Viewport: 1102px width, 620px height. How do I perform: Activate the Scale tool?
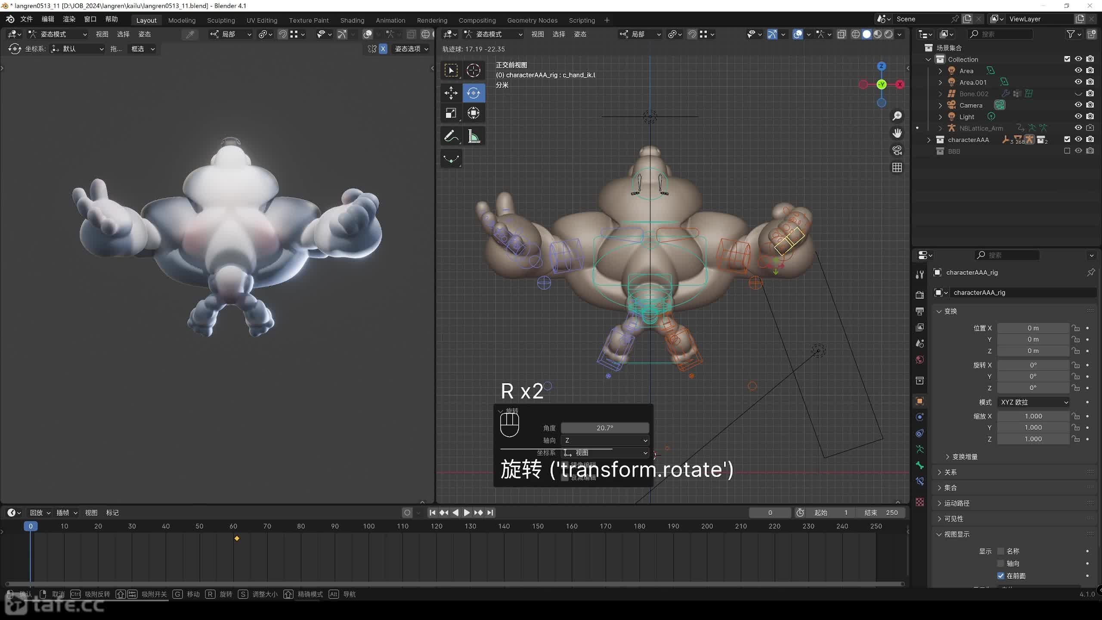tap(451, 113)
